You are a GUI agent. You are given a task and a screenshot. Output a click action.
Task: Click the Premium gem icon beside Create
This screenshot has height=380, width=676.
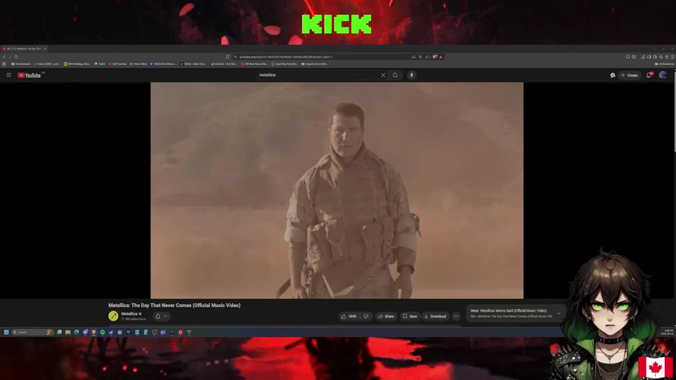pos(613,75)
